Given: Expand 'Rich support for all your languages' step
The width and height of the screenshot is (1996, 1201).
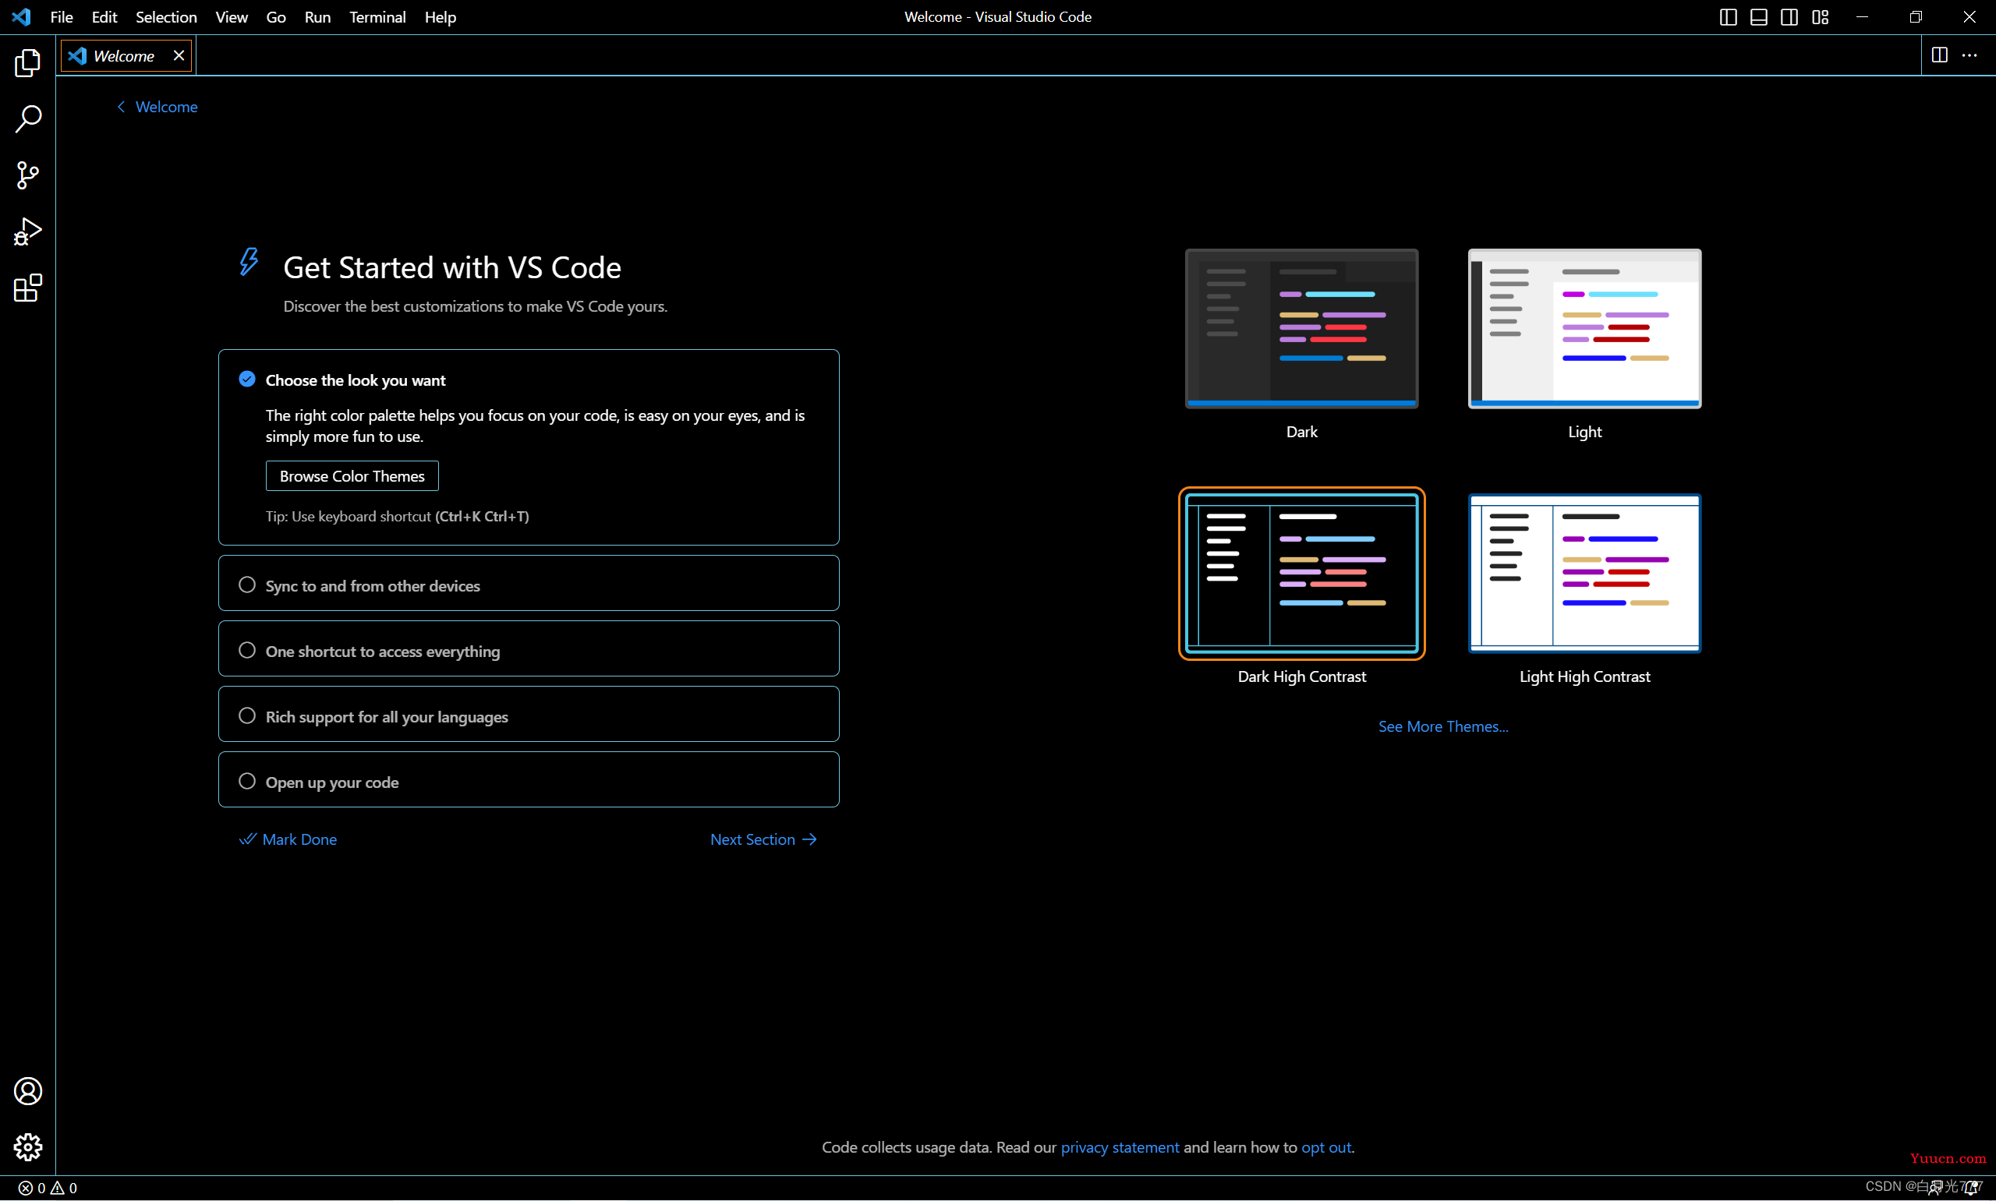Looking at the screenshot, I should pyautogui.click(x=529, y=715).
